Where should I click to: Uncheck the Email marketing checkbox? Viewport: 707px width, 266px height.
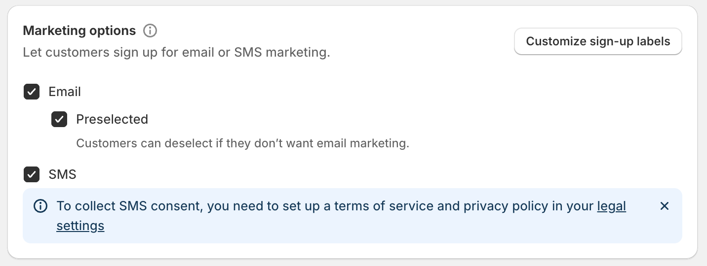[x=32, y=92]
